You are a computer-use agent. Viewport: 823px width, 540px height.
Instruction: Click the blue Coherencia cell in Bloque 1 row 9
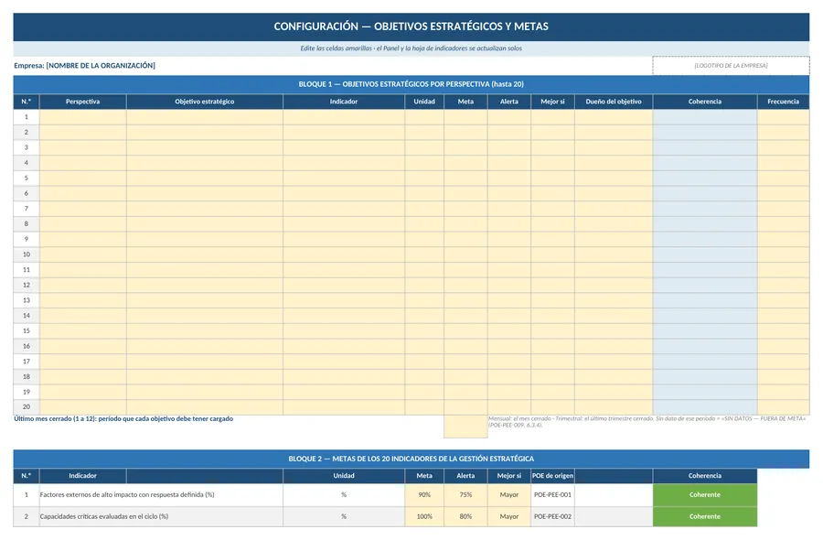click(705, 239)
